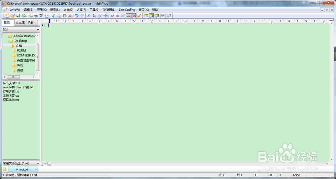Click the PC line-ending status field
The width and height of the screenshot is (336, 179).
click(280, 175)
